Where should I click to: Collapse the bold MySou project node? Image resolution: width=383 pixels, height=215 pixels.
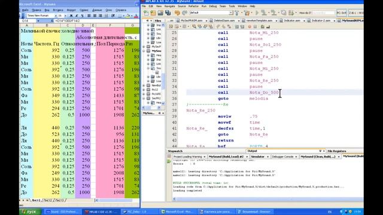click(x=144, y=51)
